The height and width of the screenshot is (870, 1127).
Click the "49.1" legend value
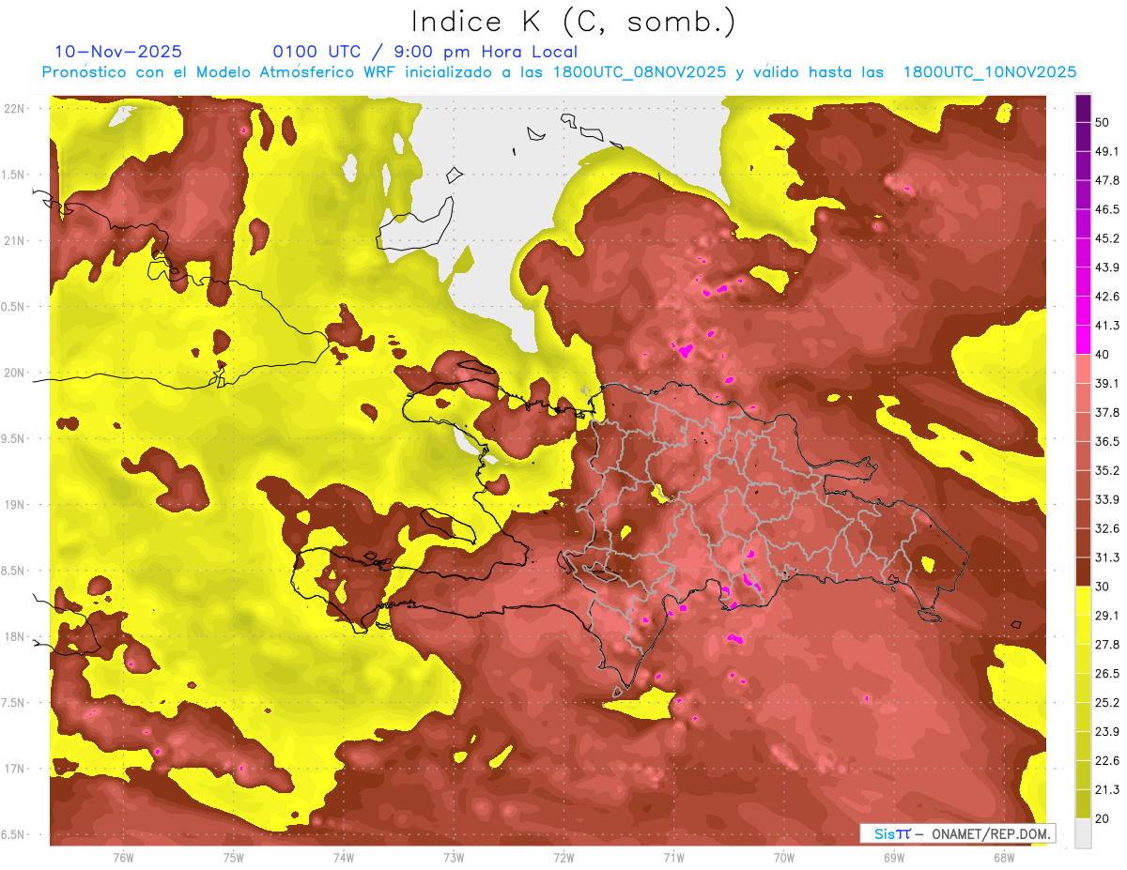(1107, 152)
